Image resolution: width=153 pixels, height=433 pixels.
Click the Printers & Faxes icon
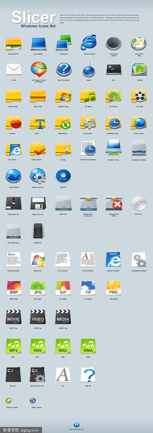(113, 148)
